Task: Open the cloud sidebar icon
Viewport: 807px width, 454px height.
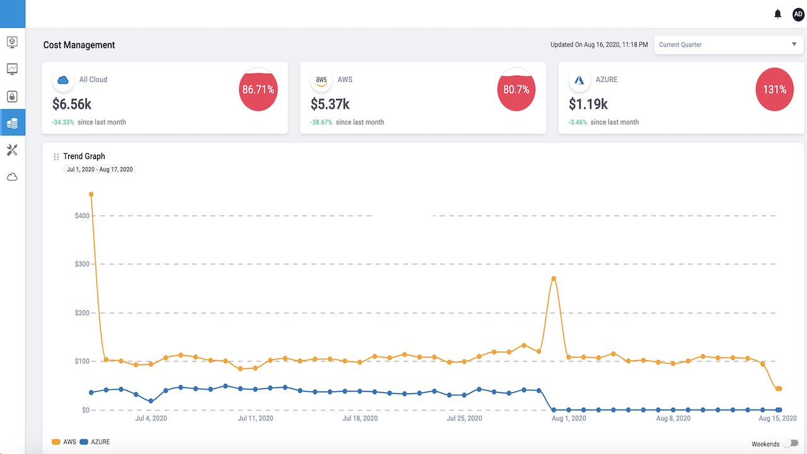Action: (x=12, y=177)
